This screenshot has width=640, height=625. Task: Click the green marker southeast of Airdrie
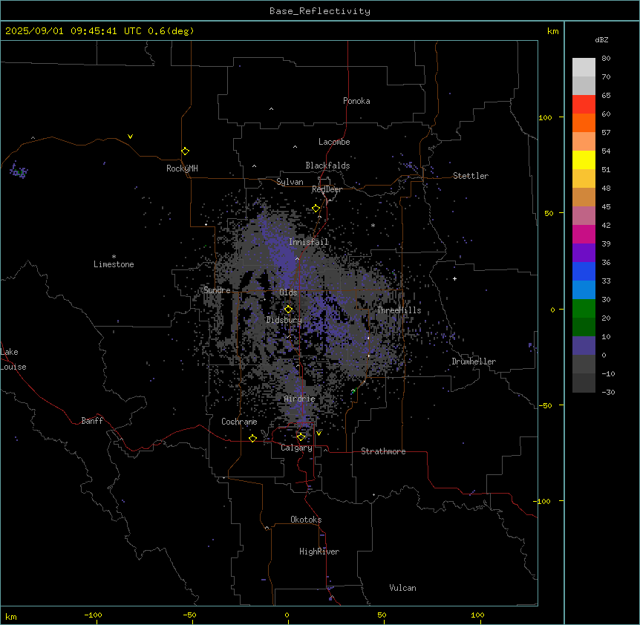point(353,391)
